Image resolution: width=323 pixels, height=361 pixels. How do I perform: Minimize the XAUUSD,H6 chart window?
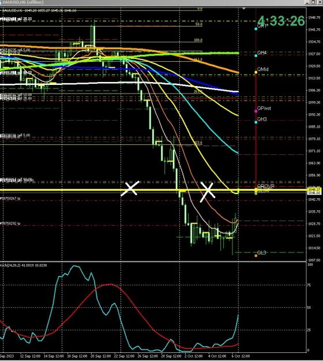point(307,2)
